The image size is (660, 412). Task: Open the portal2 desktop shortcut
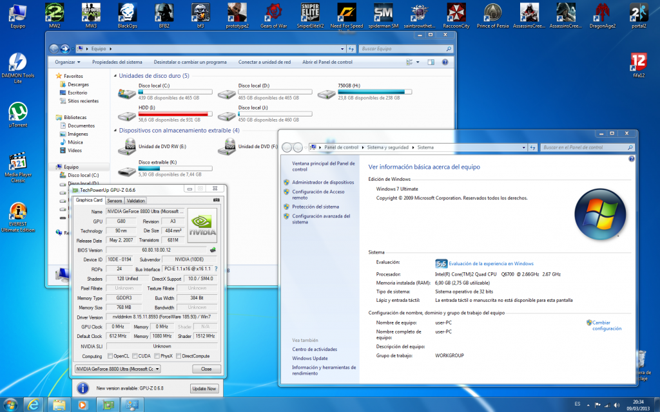coord(639,15)
